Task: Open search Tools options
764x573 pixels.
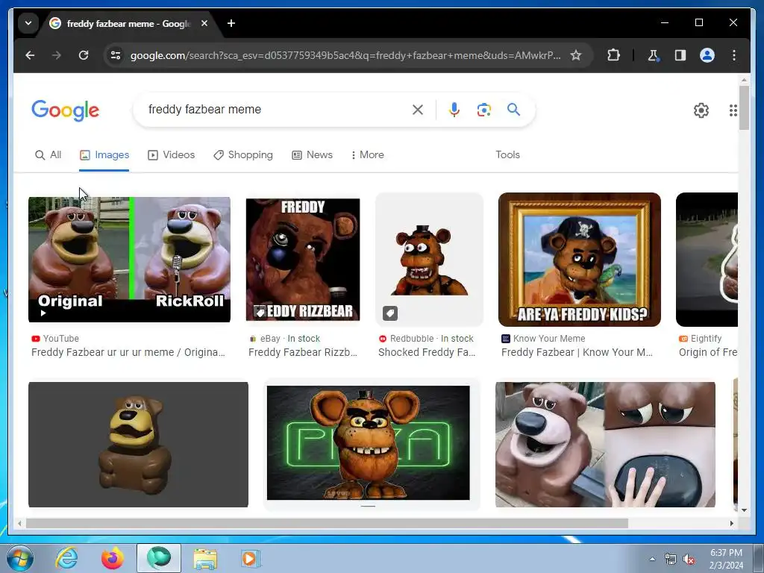Action: [507, 155]
